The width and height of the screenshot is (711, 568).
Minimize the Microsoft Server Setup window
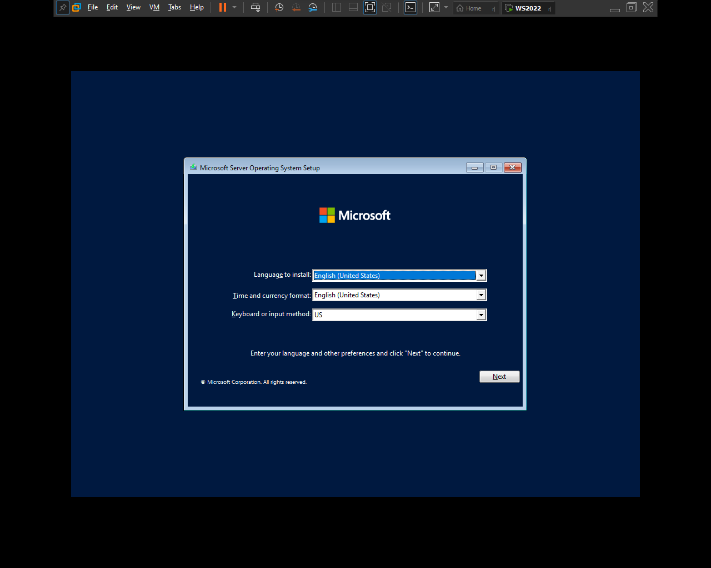click(475, 168)
